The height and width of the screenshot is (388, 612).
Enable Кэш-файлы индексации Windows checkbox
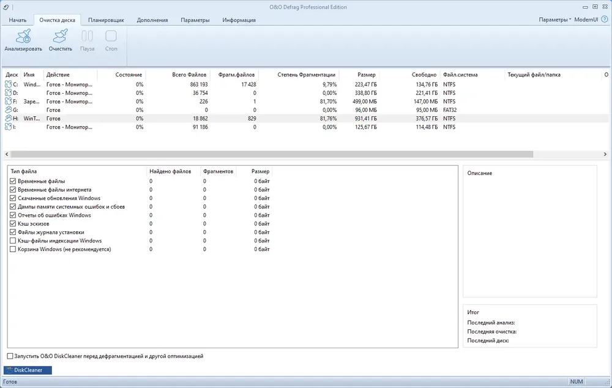(13, 241)
